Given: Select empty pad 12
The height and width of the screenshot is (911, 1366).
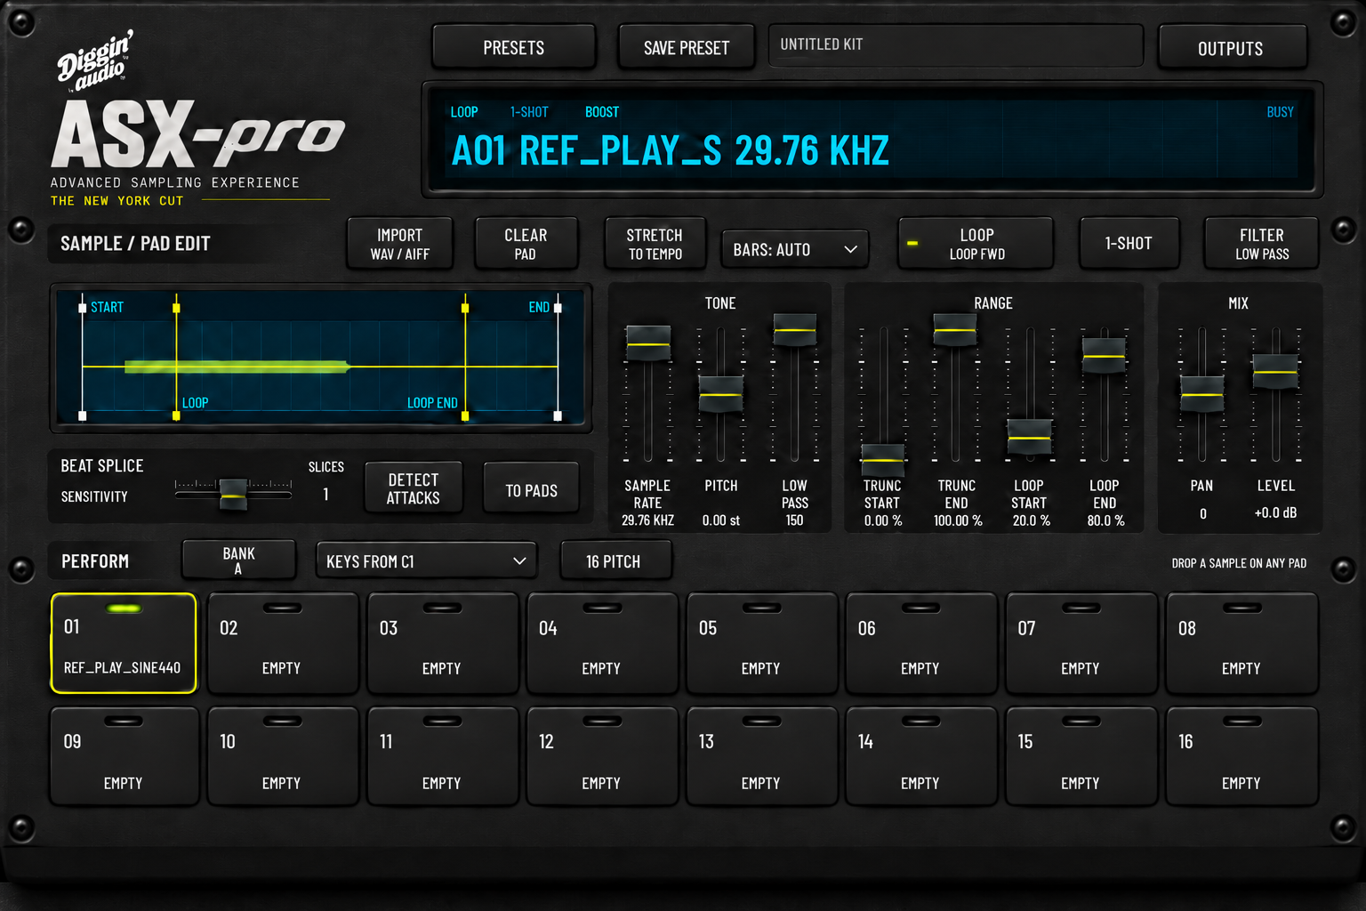Looking at the screenshot, I should (x=601, y=757).
